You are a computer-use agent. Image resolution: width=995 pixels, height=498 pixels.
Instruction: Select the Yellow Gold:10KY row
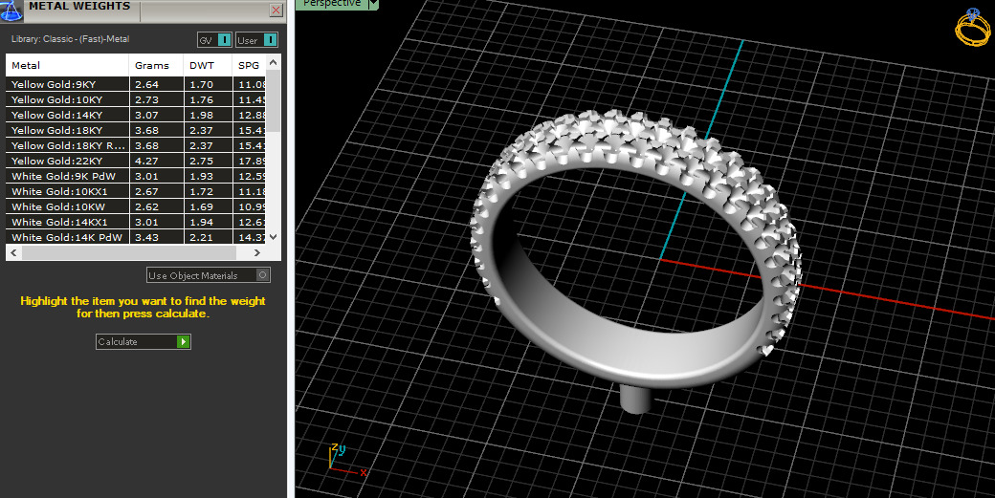click(136, 99)
